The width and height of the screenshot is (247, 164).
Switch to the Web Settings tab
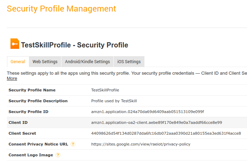tap(45, 62)
